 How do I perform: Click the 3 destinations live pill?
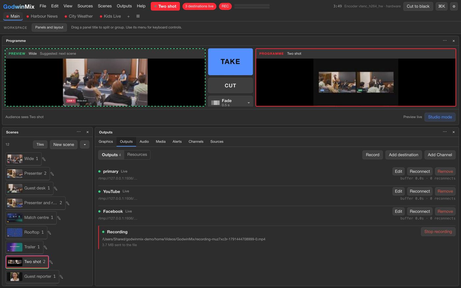coord(199,6)
